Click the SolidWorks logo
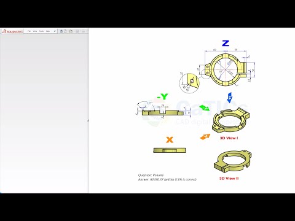295x221 pixels. tap(12, 31)
